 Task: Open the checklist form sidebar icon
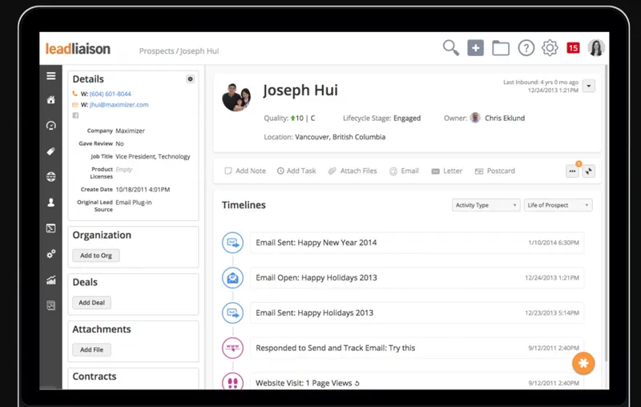pyautogui.click(x=51, y=305)
